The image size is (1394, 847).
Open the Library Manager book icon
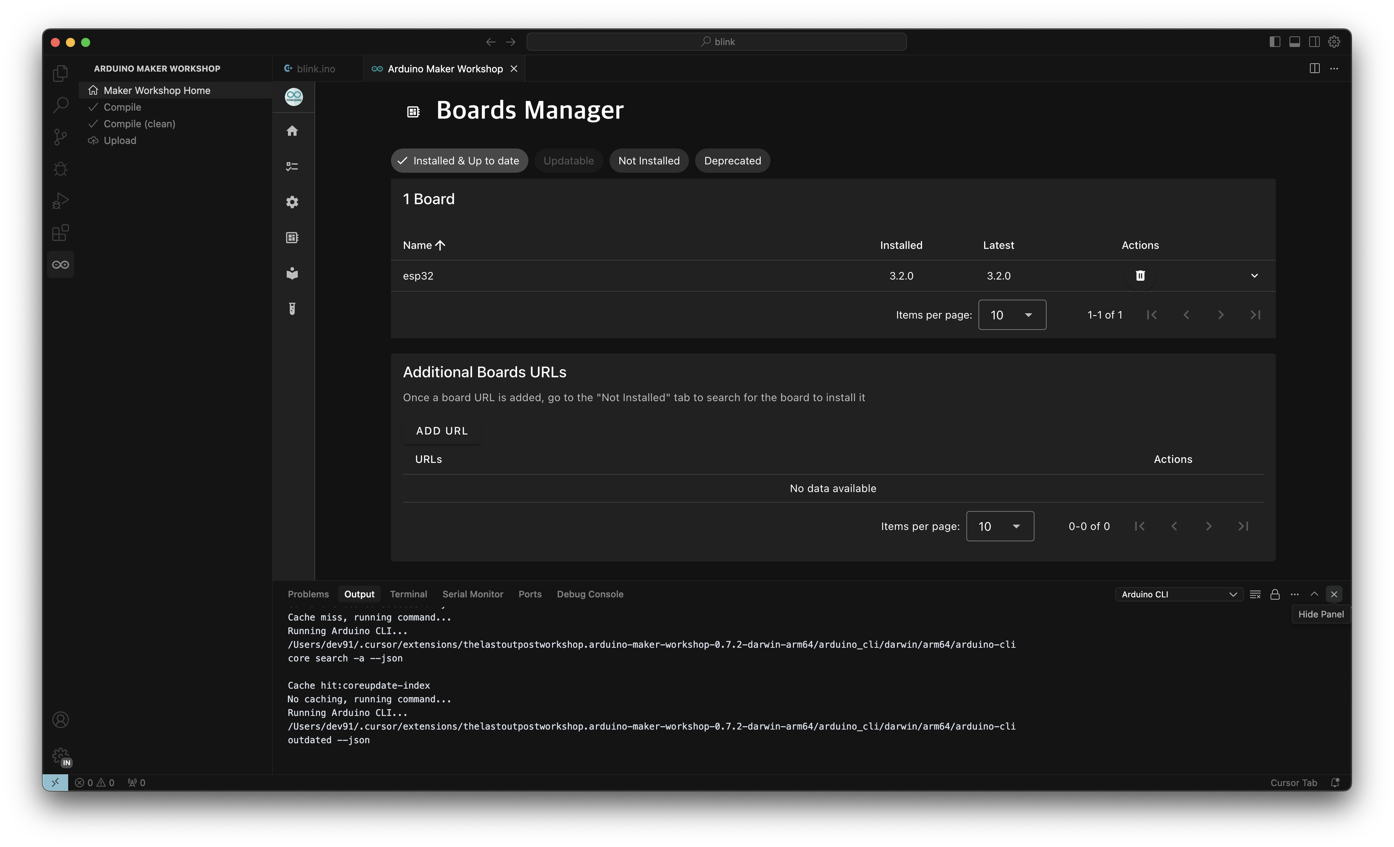tap(292, 273)
